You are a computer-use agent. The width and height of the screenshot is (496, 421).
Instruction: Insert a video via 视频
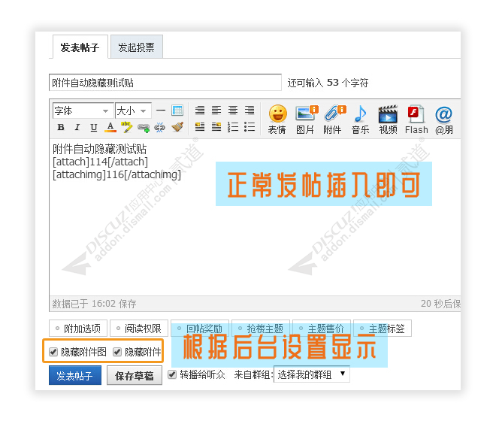click(x=388, y=120)
